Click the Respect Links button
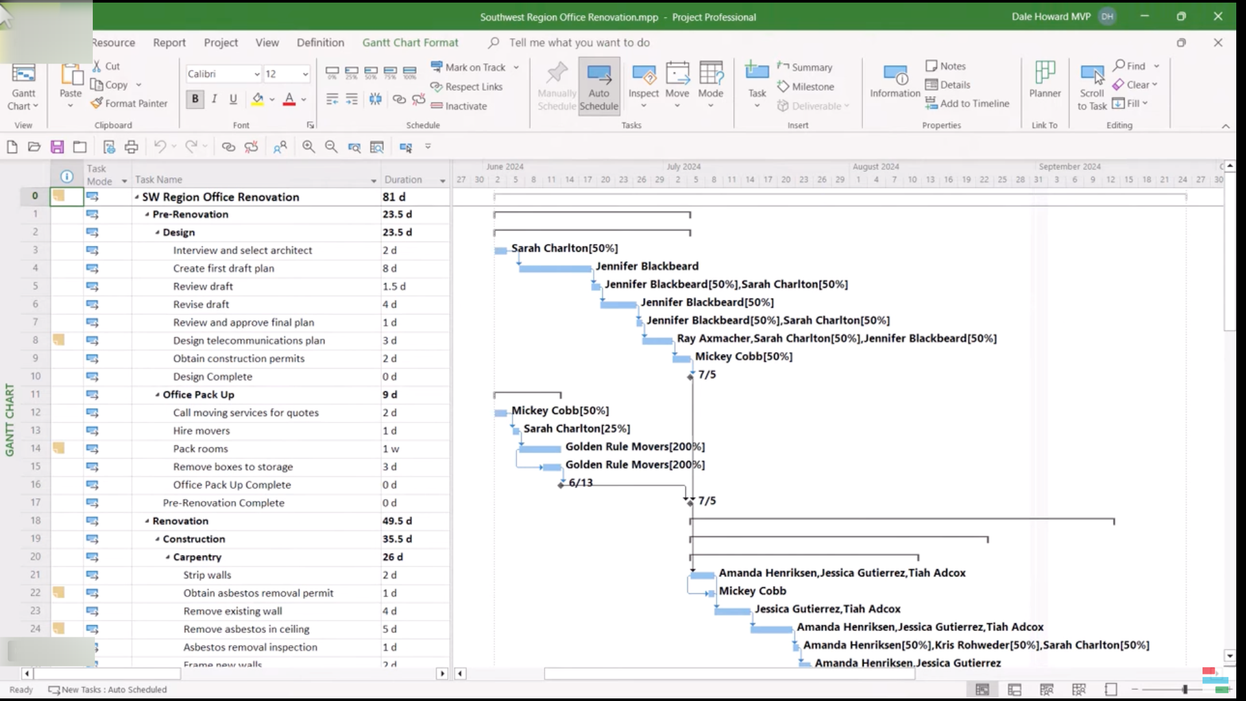Screen dimensions: 1246x701 click(466, 87)
